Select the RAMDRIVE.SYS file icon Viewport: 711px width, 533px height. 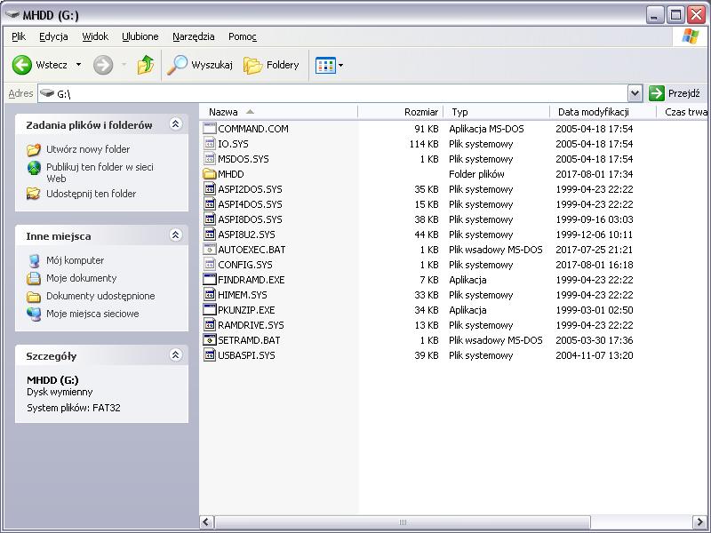tap(209, 325)
